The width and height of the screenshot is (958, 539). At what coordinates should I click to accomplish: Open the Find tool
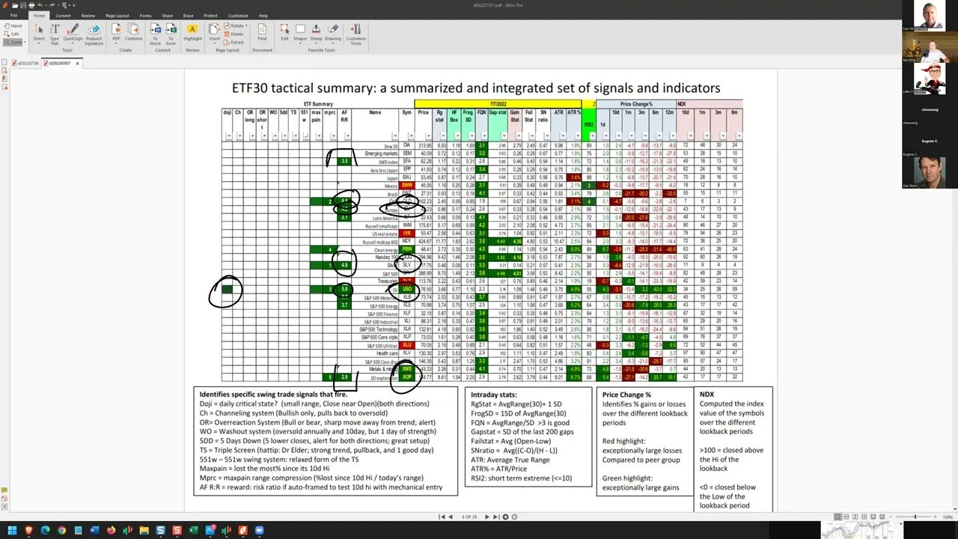(262, 32)
